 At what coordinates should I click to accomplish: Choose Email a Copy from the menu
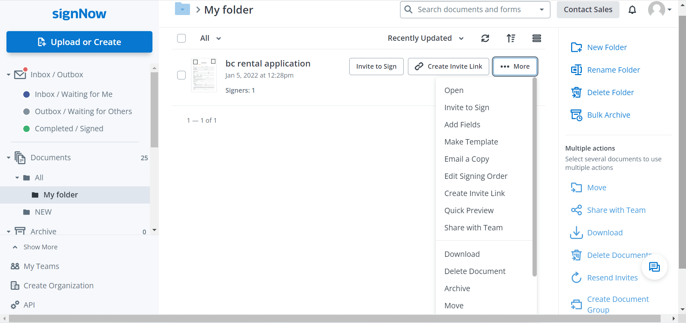point(467,159)
